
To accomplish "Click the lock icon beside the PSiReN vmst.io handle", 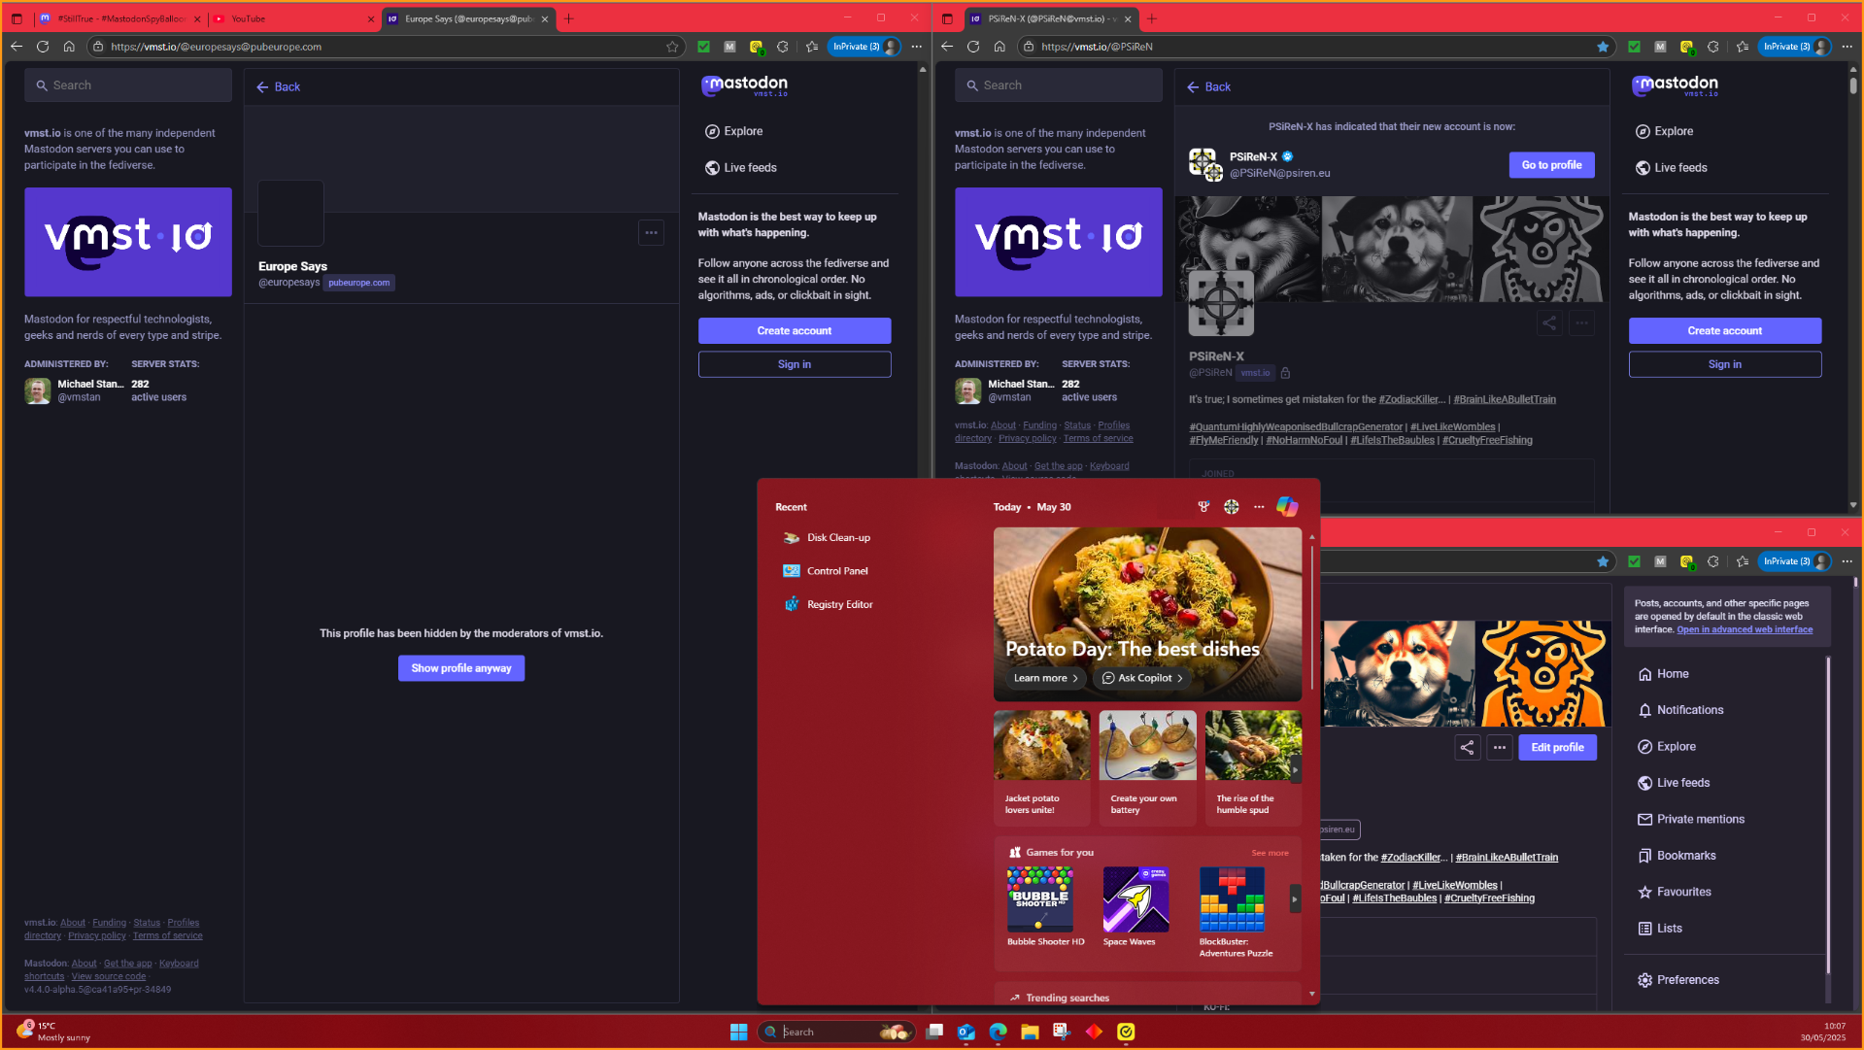I will [x=1285, y=373].
